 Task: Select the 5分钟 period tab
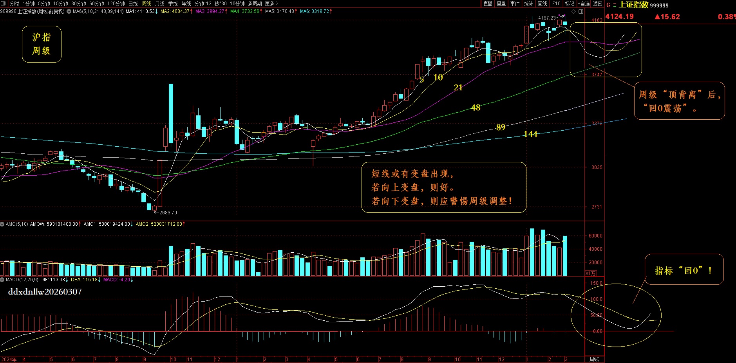44,4
